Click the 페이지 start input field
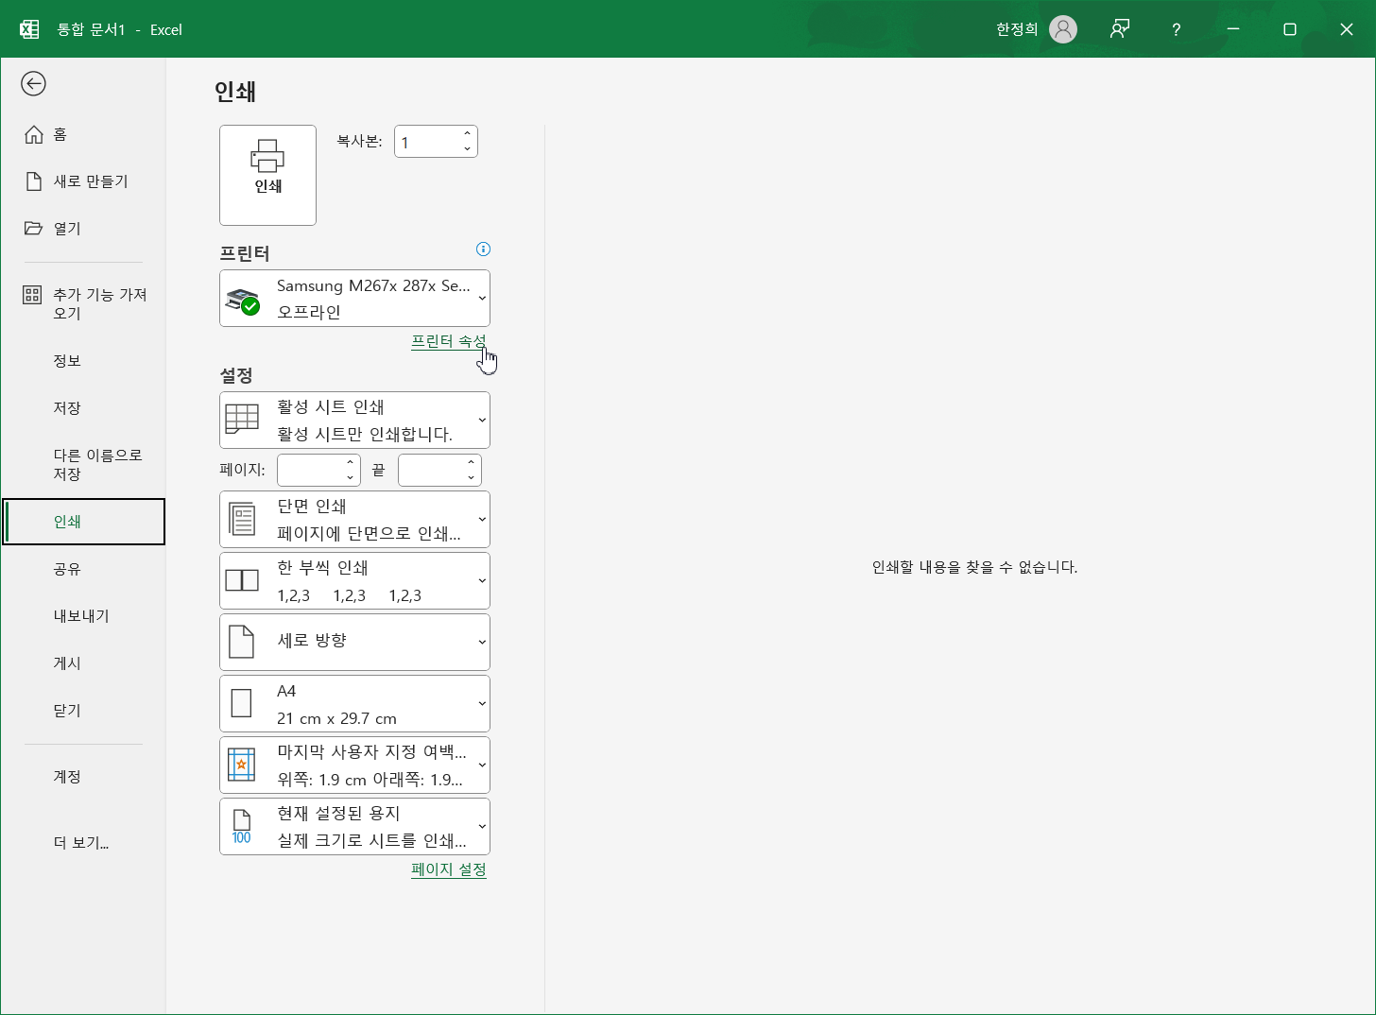 coord(310,470)
